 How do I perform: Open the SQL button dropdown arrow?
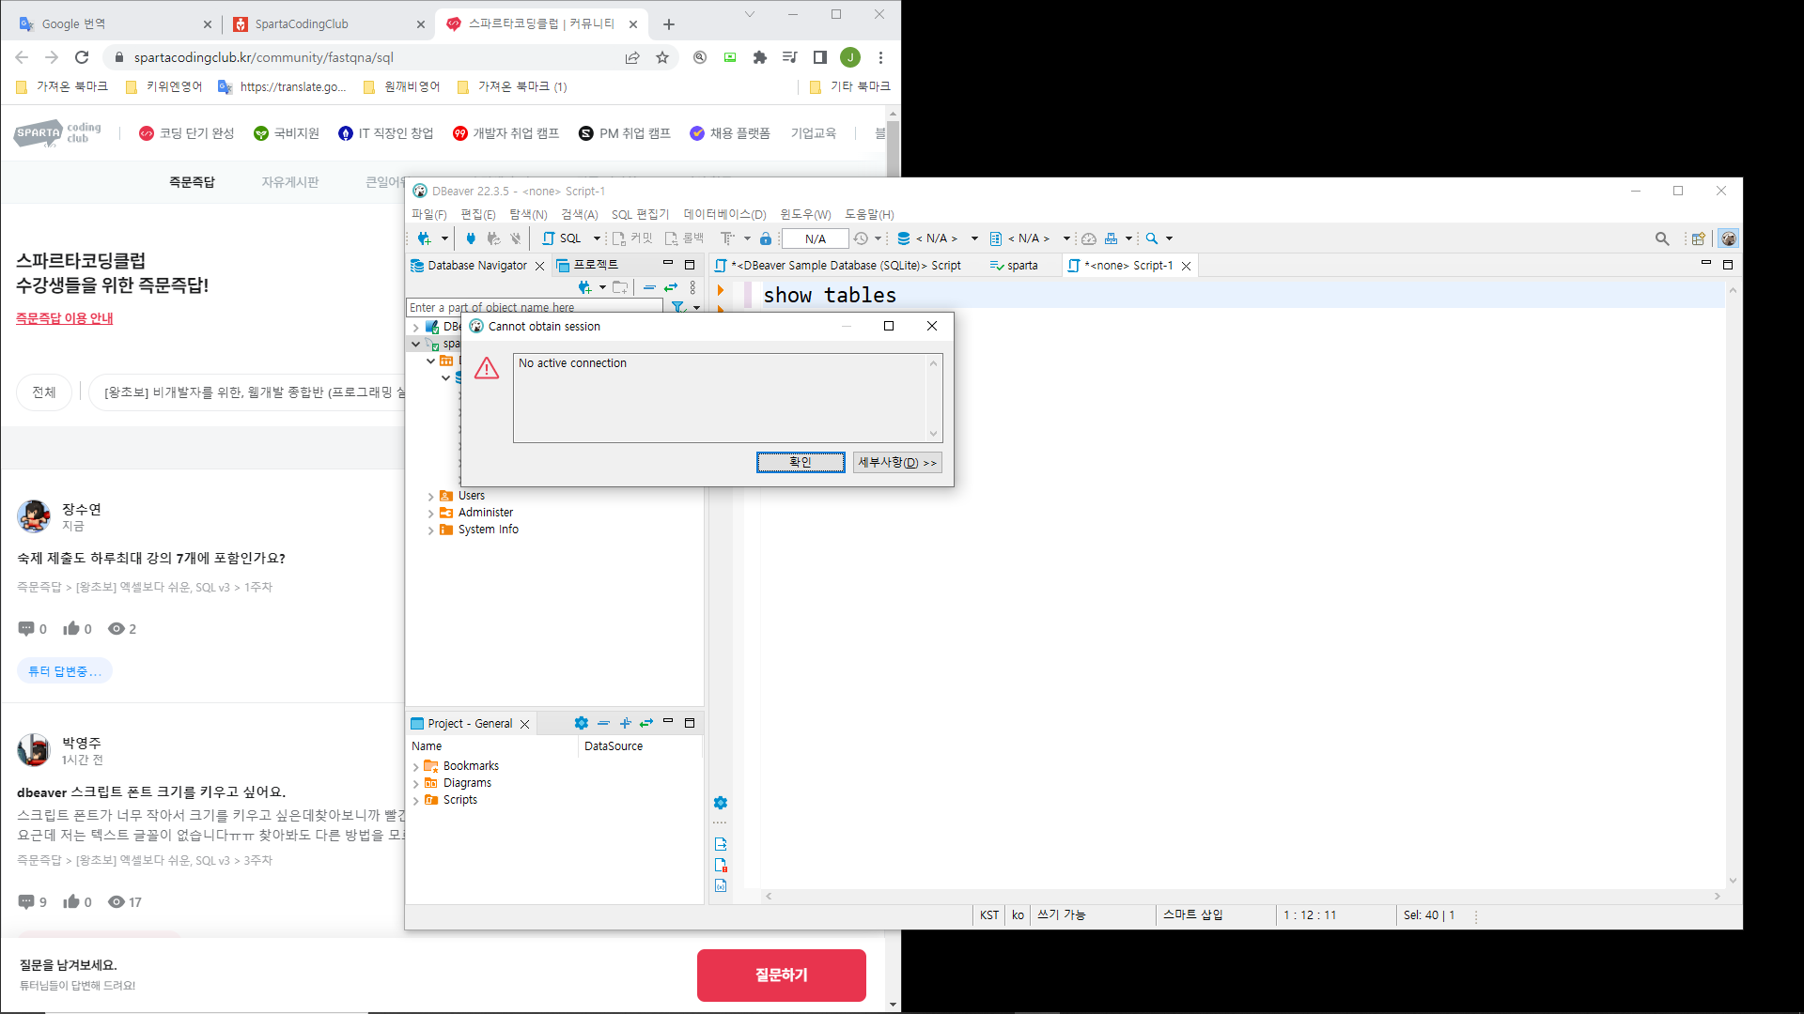click(x=597, y=238)
